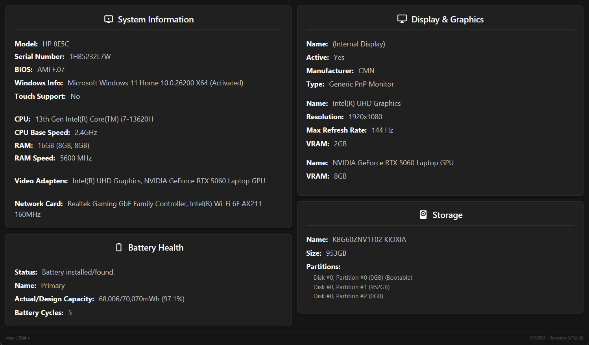Select RAM value 16GB (8GB, 8GB)

point(63,146)
